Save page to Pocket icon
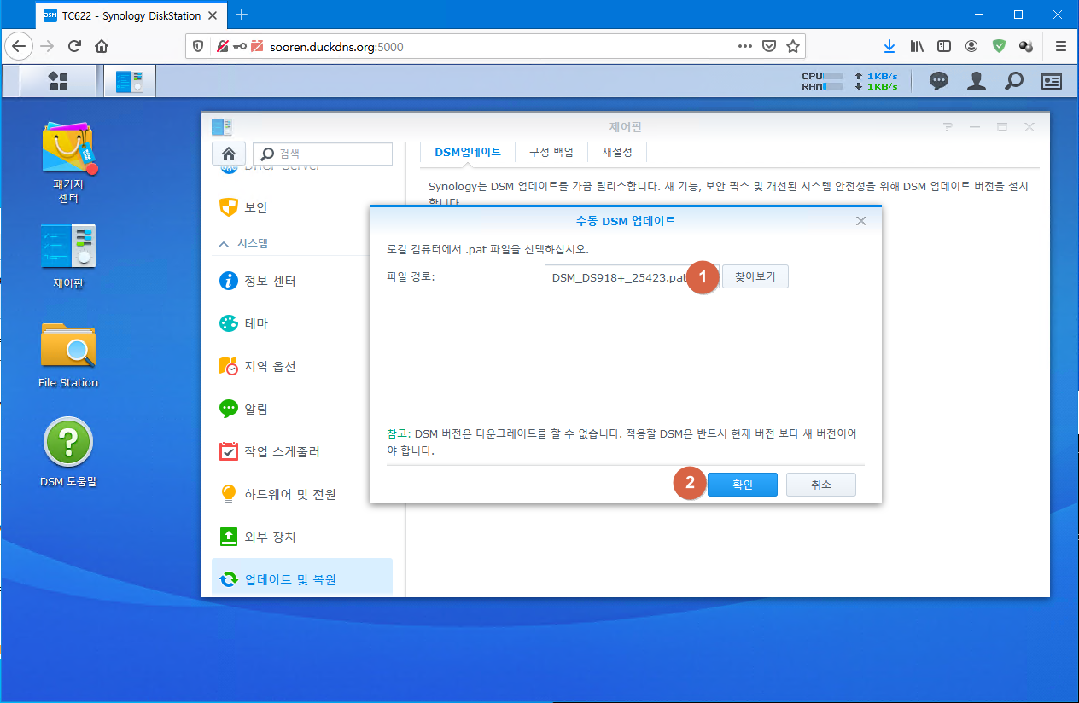This screenshot has height=703, width=1079. tap(769, 46)
